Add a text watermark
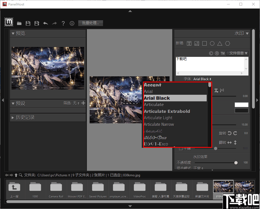260x209 pixels. coord(189,43)
